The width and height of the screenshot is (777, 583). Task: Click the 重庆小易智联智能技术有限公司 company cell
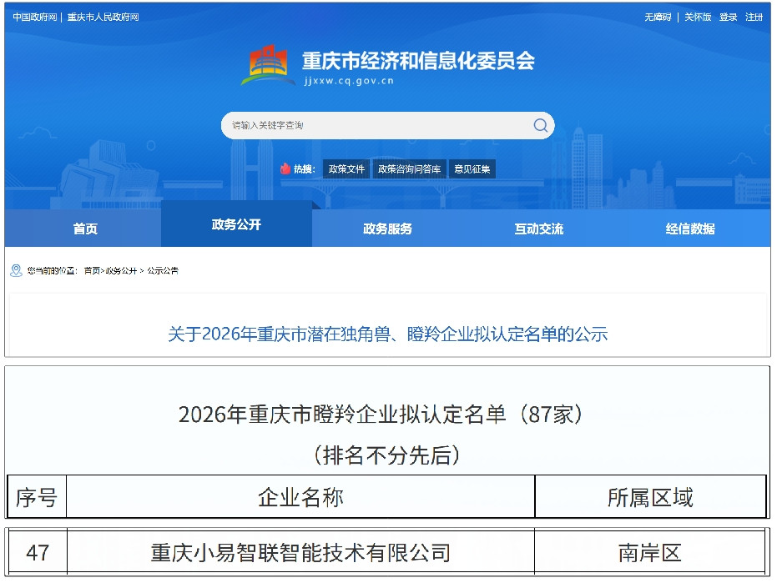[300, 552]
